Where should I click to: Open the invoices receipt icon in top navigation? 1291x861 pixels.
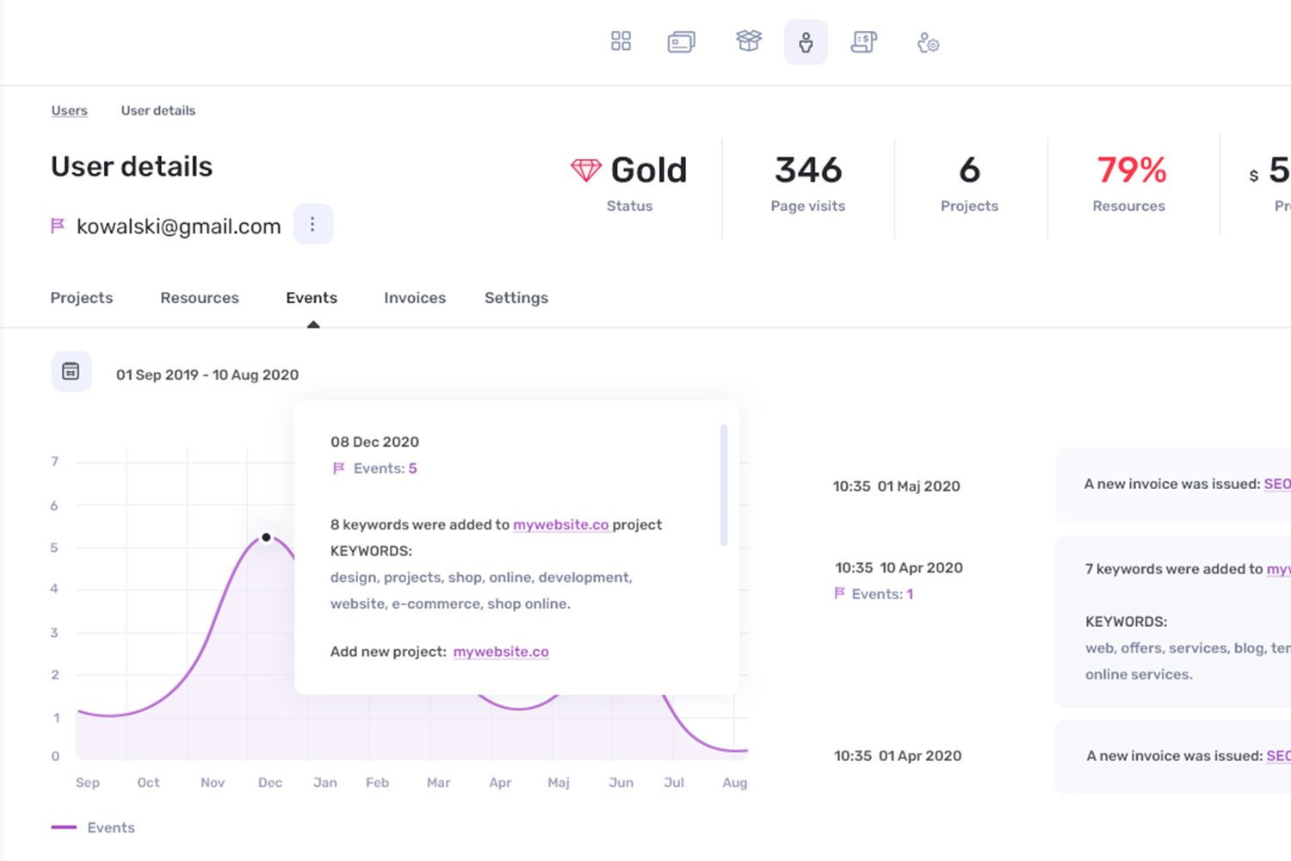tap(863, 41)
